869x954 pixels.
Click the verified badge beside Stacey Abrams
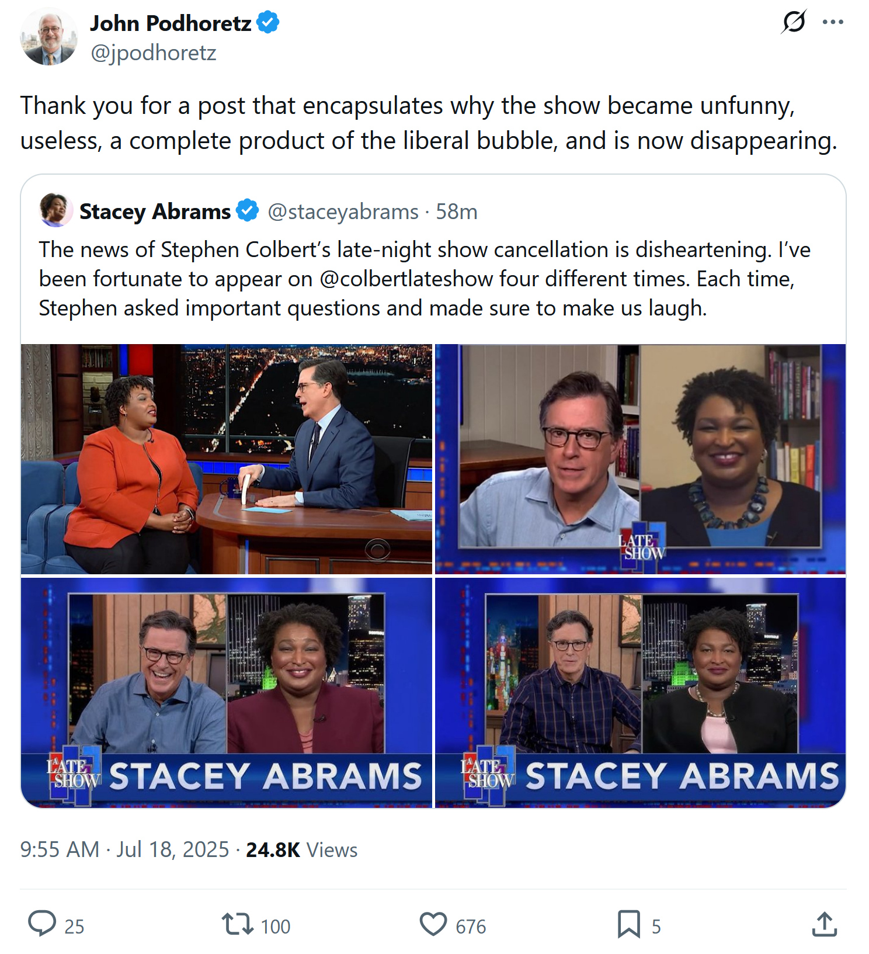tap(247, 211)
